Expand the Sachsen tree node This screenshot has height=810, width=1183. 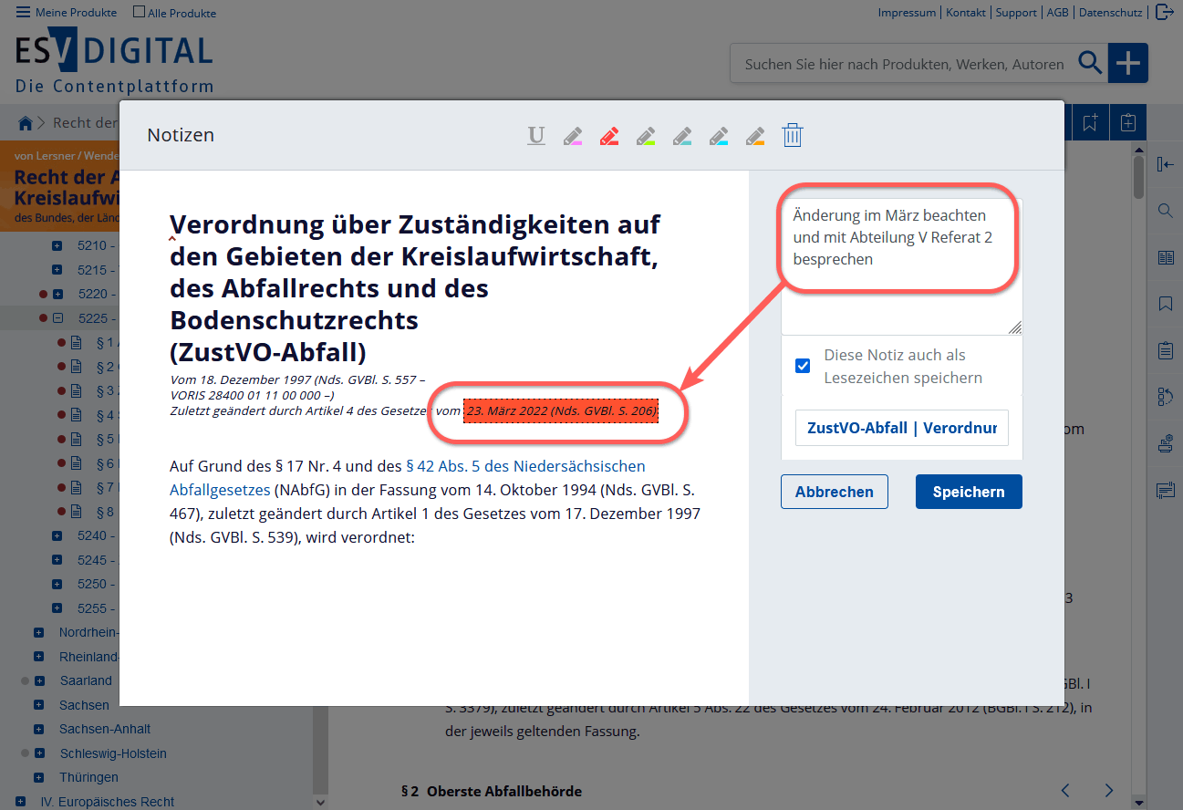pos(37,704)
